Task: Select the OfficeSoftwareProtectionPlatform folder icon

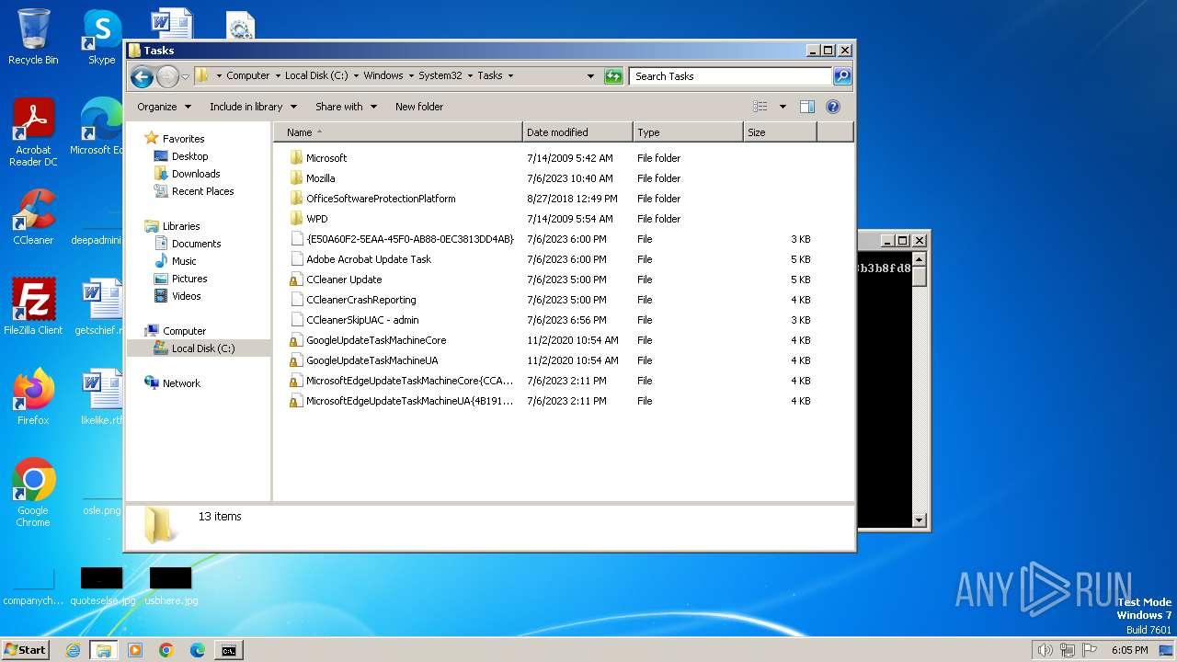Action: pos(296,199)
